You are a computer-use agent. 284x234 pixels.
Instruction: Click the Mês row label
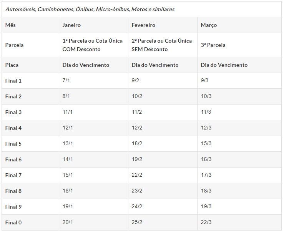[10, 25]
